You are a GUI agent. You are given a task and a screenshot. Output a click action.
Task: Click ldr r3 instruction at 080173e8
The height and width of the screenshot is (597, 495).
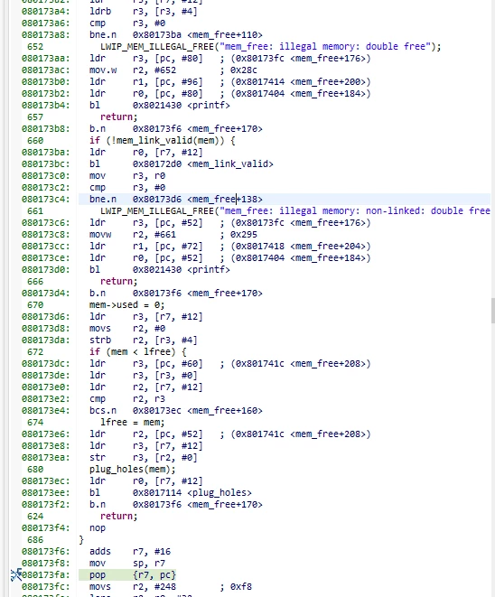(146, 446)
